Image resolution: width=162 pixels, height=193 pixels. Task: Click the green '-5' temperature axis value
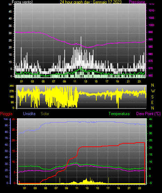tap(150, 183)
